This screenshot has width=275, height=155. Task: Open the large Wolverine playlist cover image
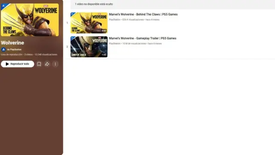tap(30, 20)
